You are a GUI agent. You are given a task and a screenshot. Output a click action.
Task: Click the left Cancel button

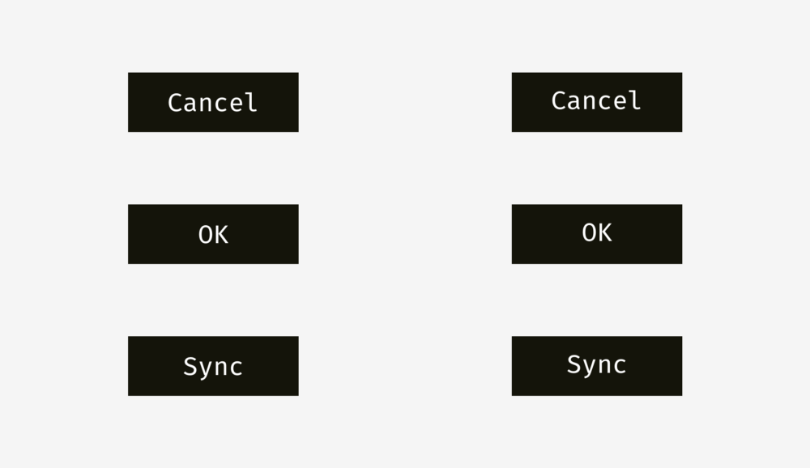(x=213, y=102)
